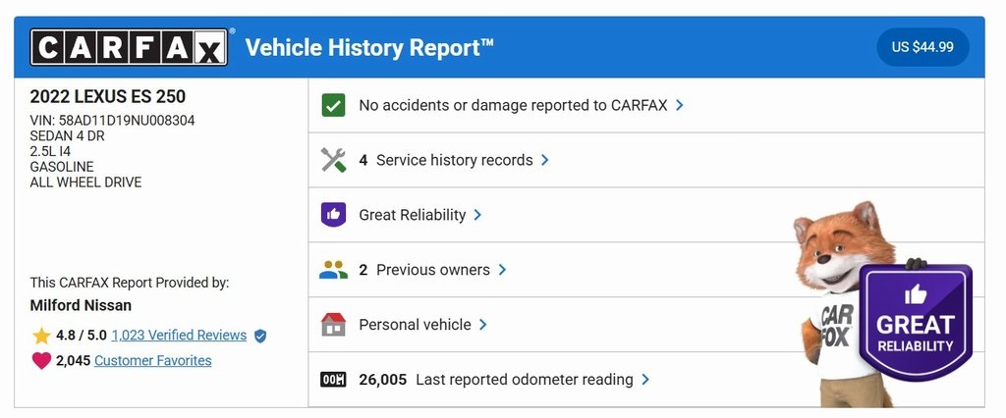Screen dimensions: 1006x418
Task: Click the wrench service history icon
Action: pos(334,160)
